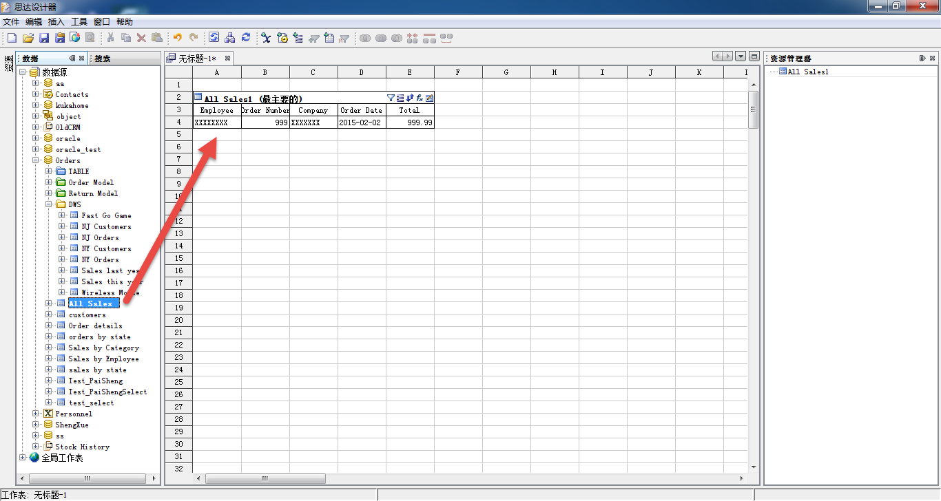Click the data tree horizontal scrollbar thumb
The width and height of the screenshot is (941, 501).
tap(87, 478)
